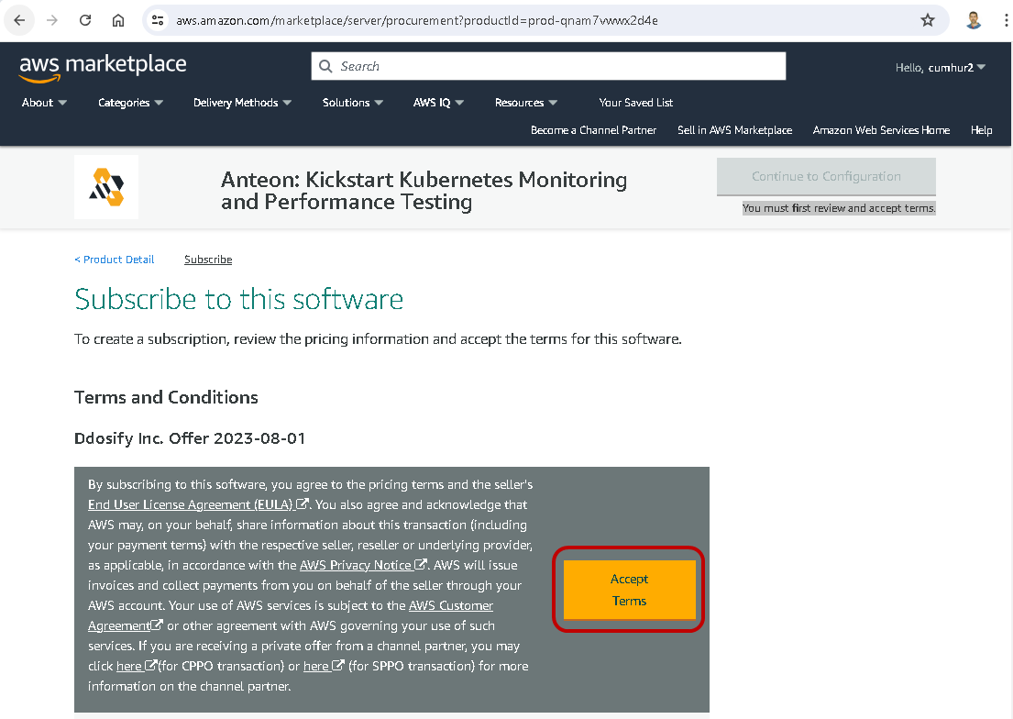
Task: Expand the Categories dropdown
Action: pyautogui.click(x=130, y=102)
